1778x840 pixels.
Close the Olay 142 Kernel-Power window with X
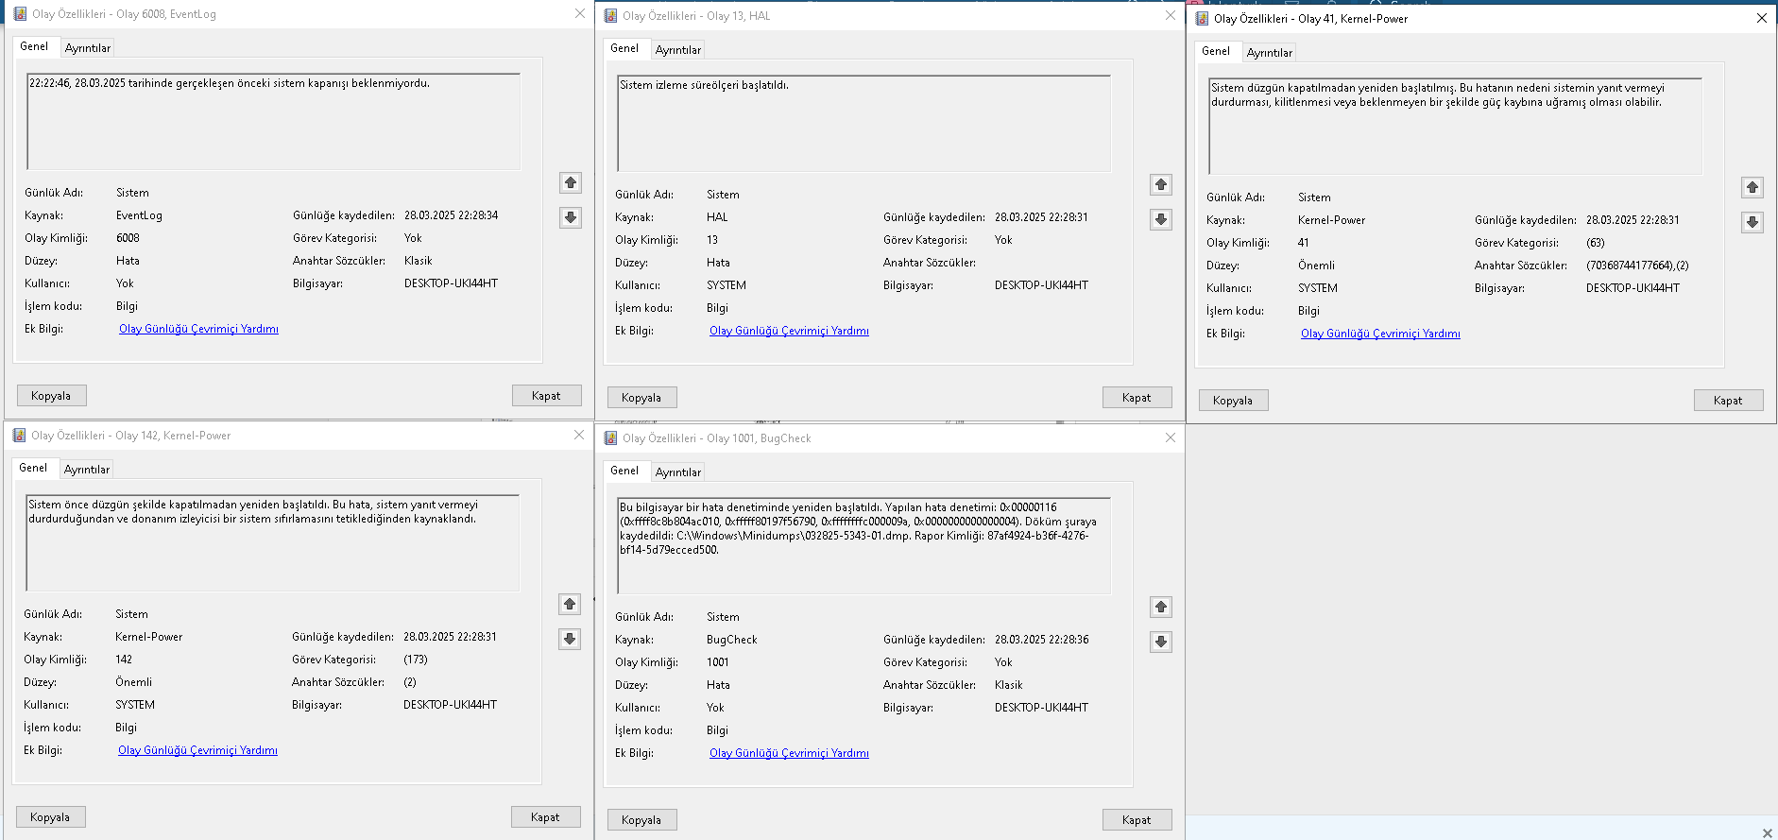(x=579, y=436)
